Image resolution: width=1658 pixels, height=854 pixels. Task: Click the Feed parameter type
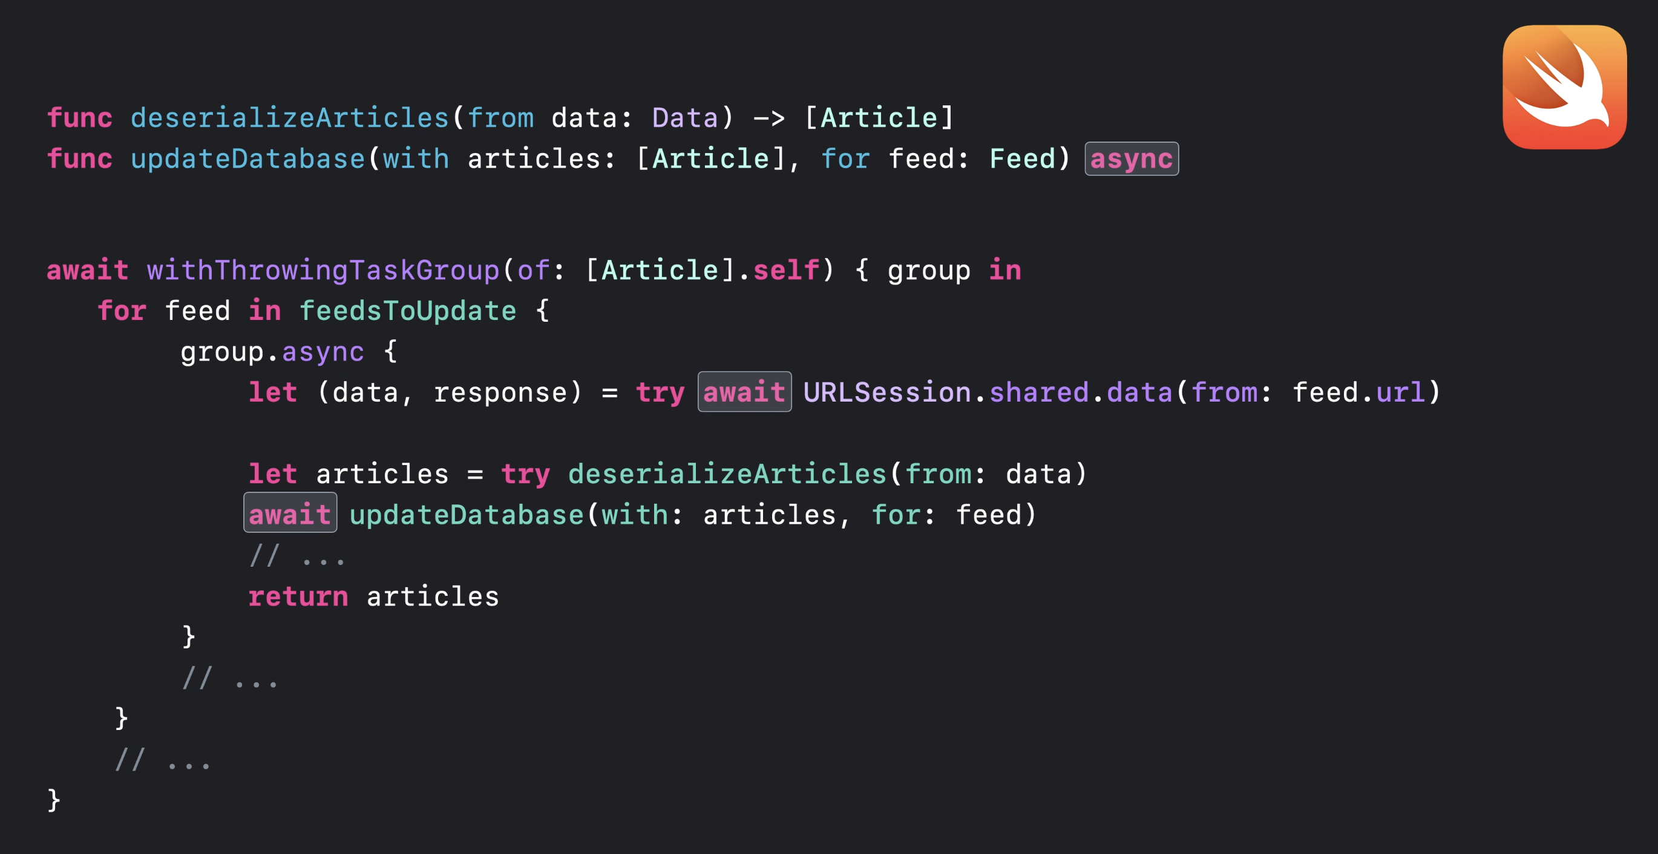pos(1022,159)
